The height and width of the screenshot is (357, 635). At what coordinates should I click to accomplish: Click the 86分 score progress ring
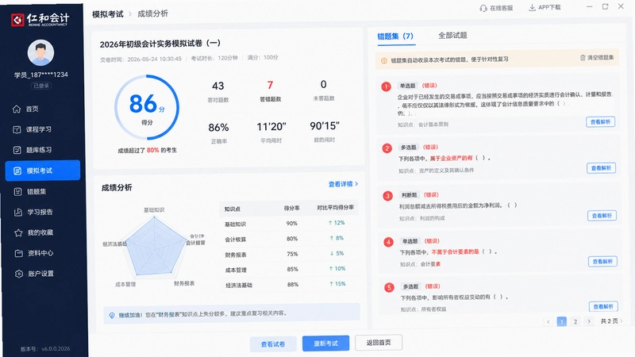coord(147,107)
